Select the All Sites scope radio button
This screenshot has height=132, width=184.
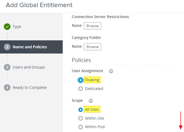click(81, 110)
